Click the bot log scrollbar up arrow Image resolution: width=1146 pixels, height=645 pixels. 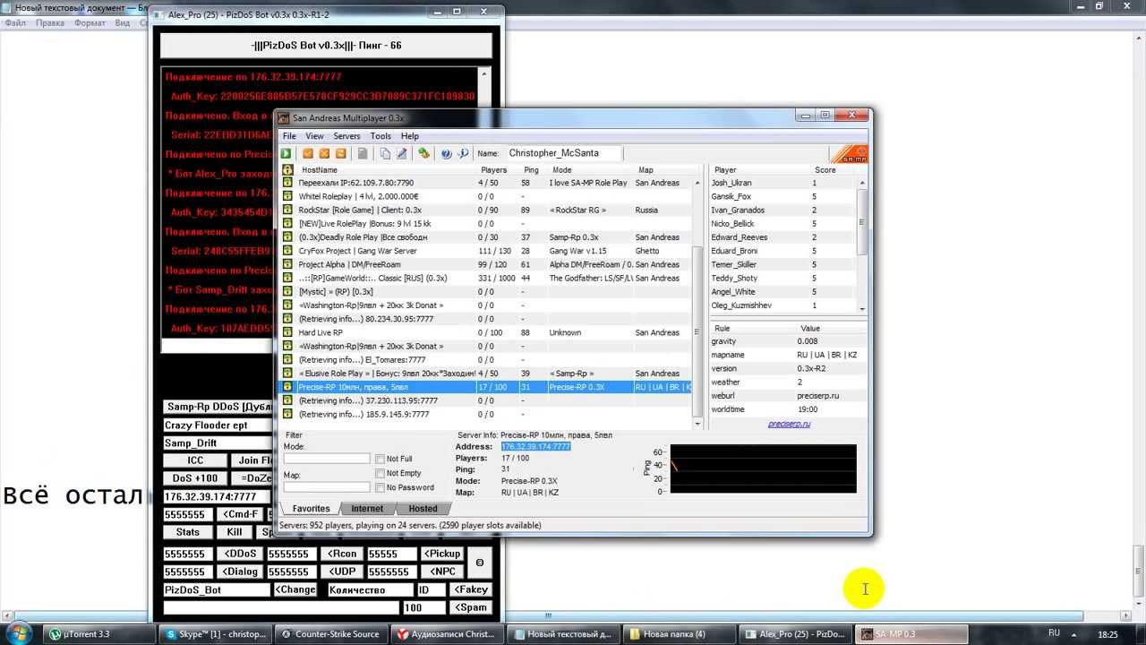click(x=484, y=74)
